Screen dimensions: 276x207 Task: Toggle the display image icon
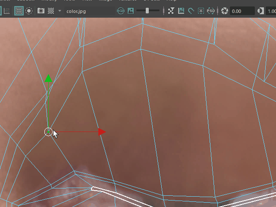pos(131,11)
